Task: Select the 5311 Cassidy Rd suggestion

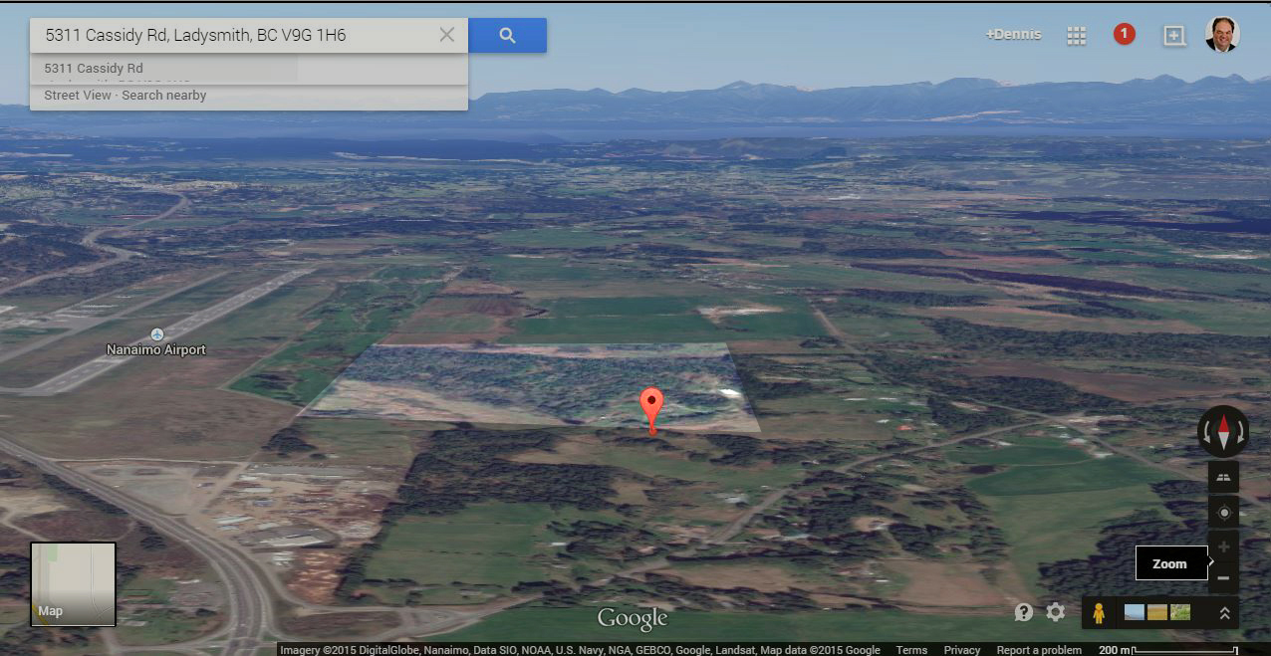Action: (94, 68)
